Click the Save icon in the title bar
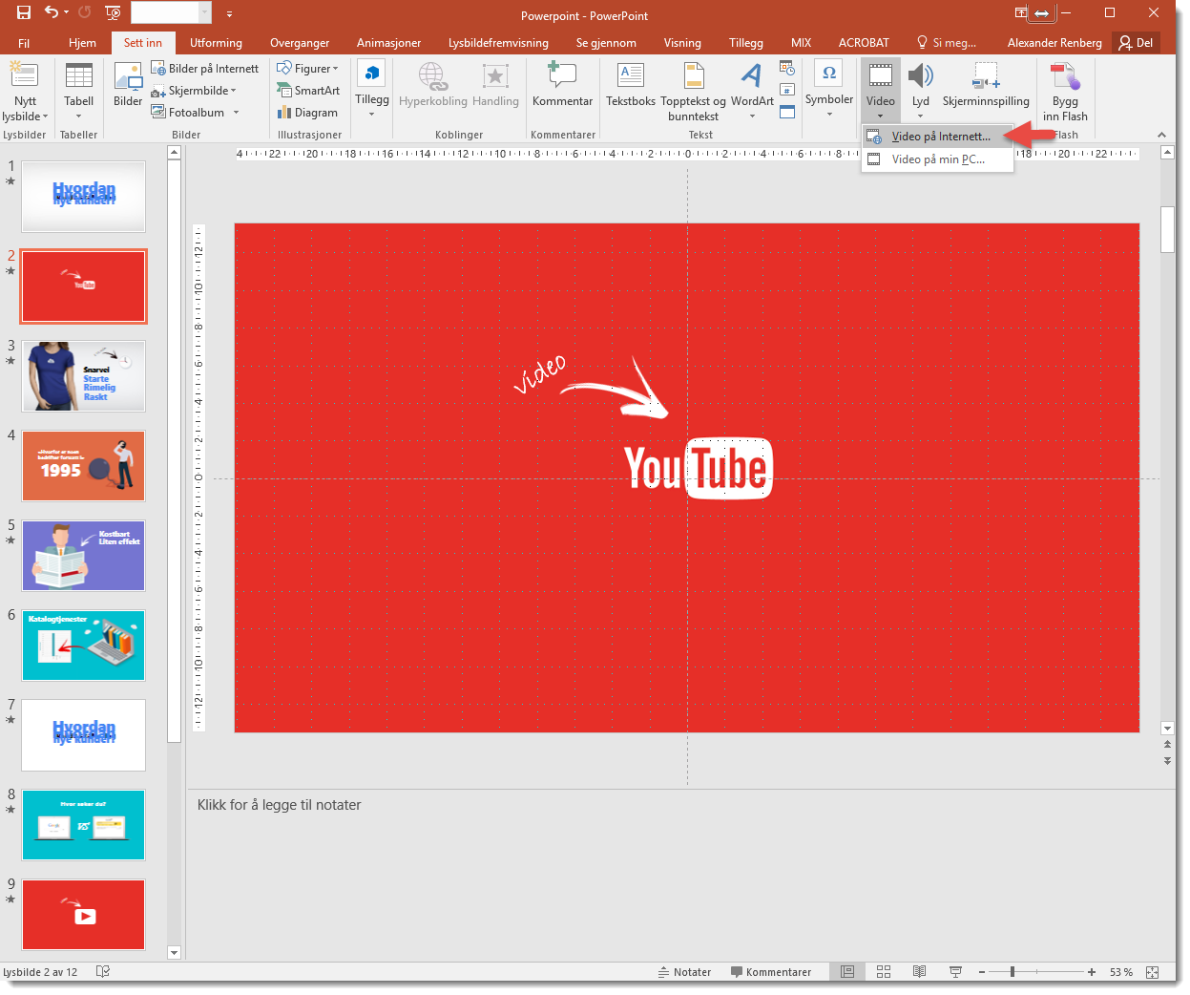Viewport: 1190px width, 995px height. 24,13
